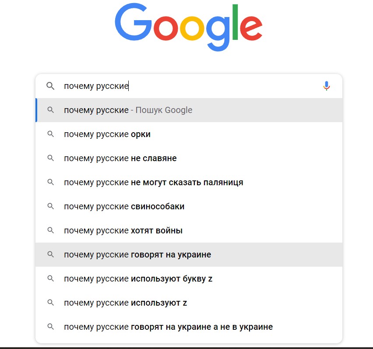Viewport: 373px width, 349px height.
Task: Click magnifier icon beside 'хотят войны' suggestion
Action: (50, 231)
